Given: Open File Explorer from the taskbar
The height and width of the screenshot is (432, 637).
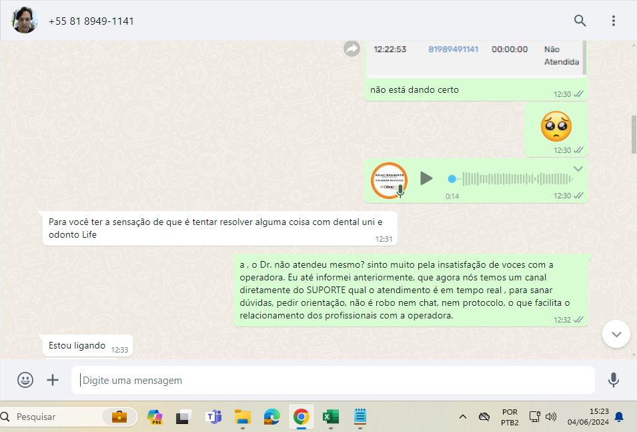Looking at the screenshot, I should (x=242, y=417).
